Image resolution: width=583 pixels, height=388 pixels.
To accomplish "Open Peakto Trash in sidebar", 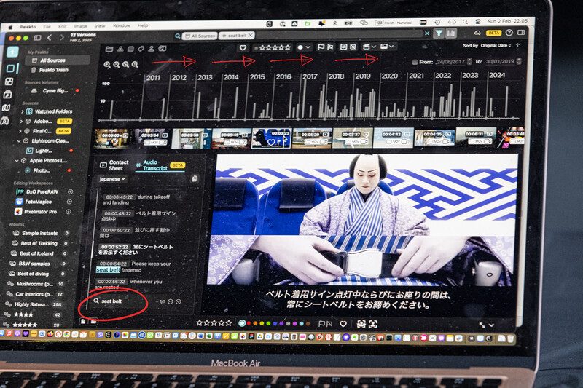I will coord(53,70).
